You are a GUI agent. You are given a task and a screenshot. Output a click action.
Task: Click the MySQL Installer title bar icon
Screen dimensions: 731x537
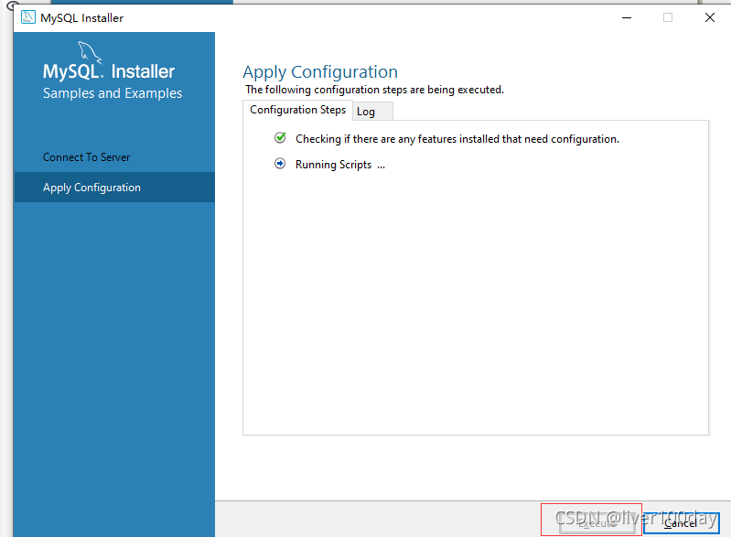(x=27, y=17)
